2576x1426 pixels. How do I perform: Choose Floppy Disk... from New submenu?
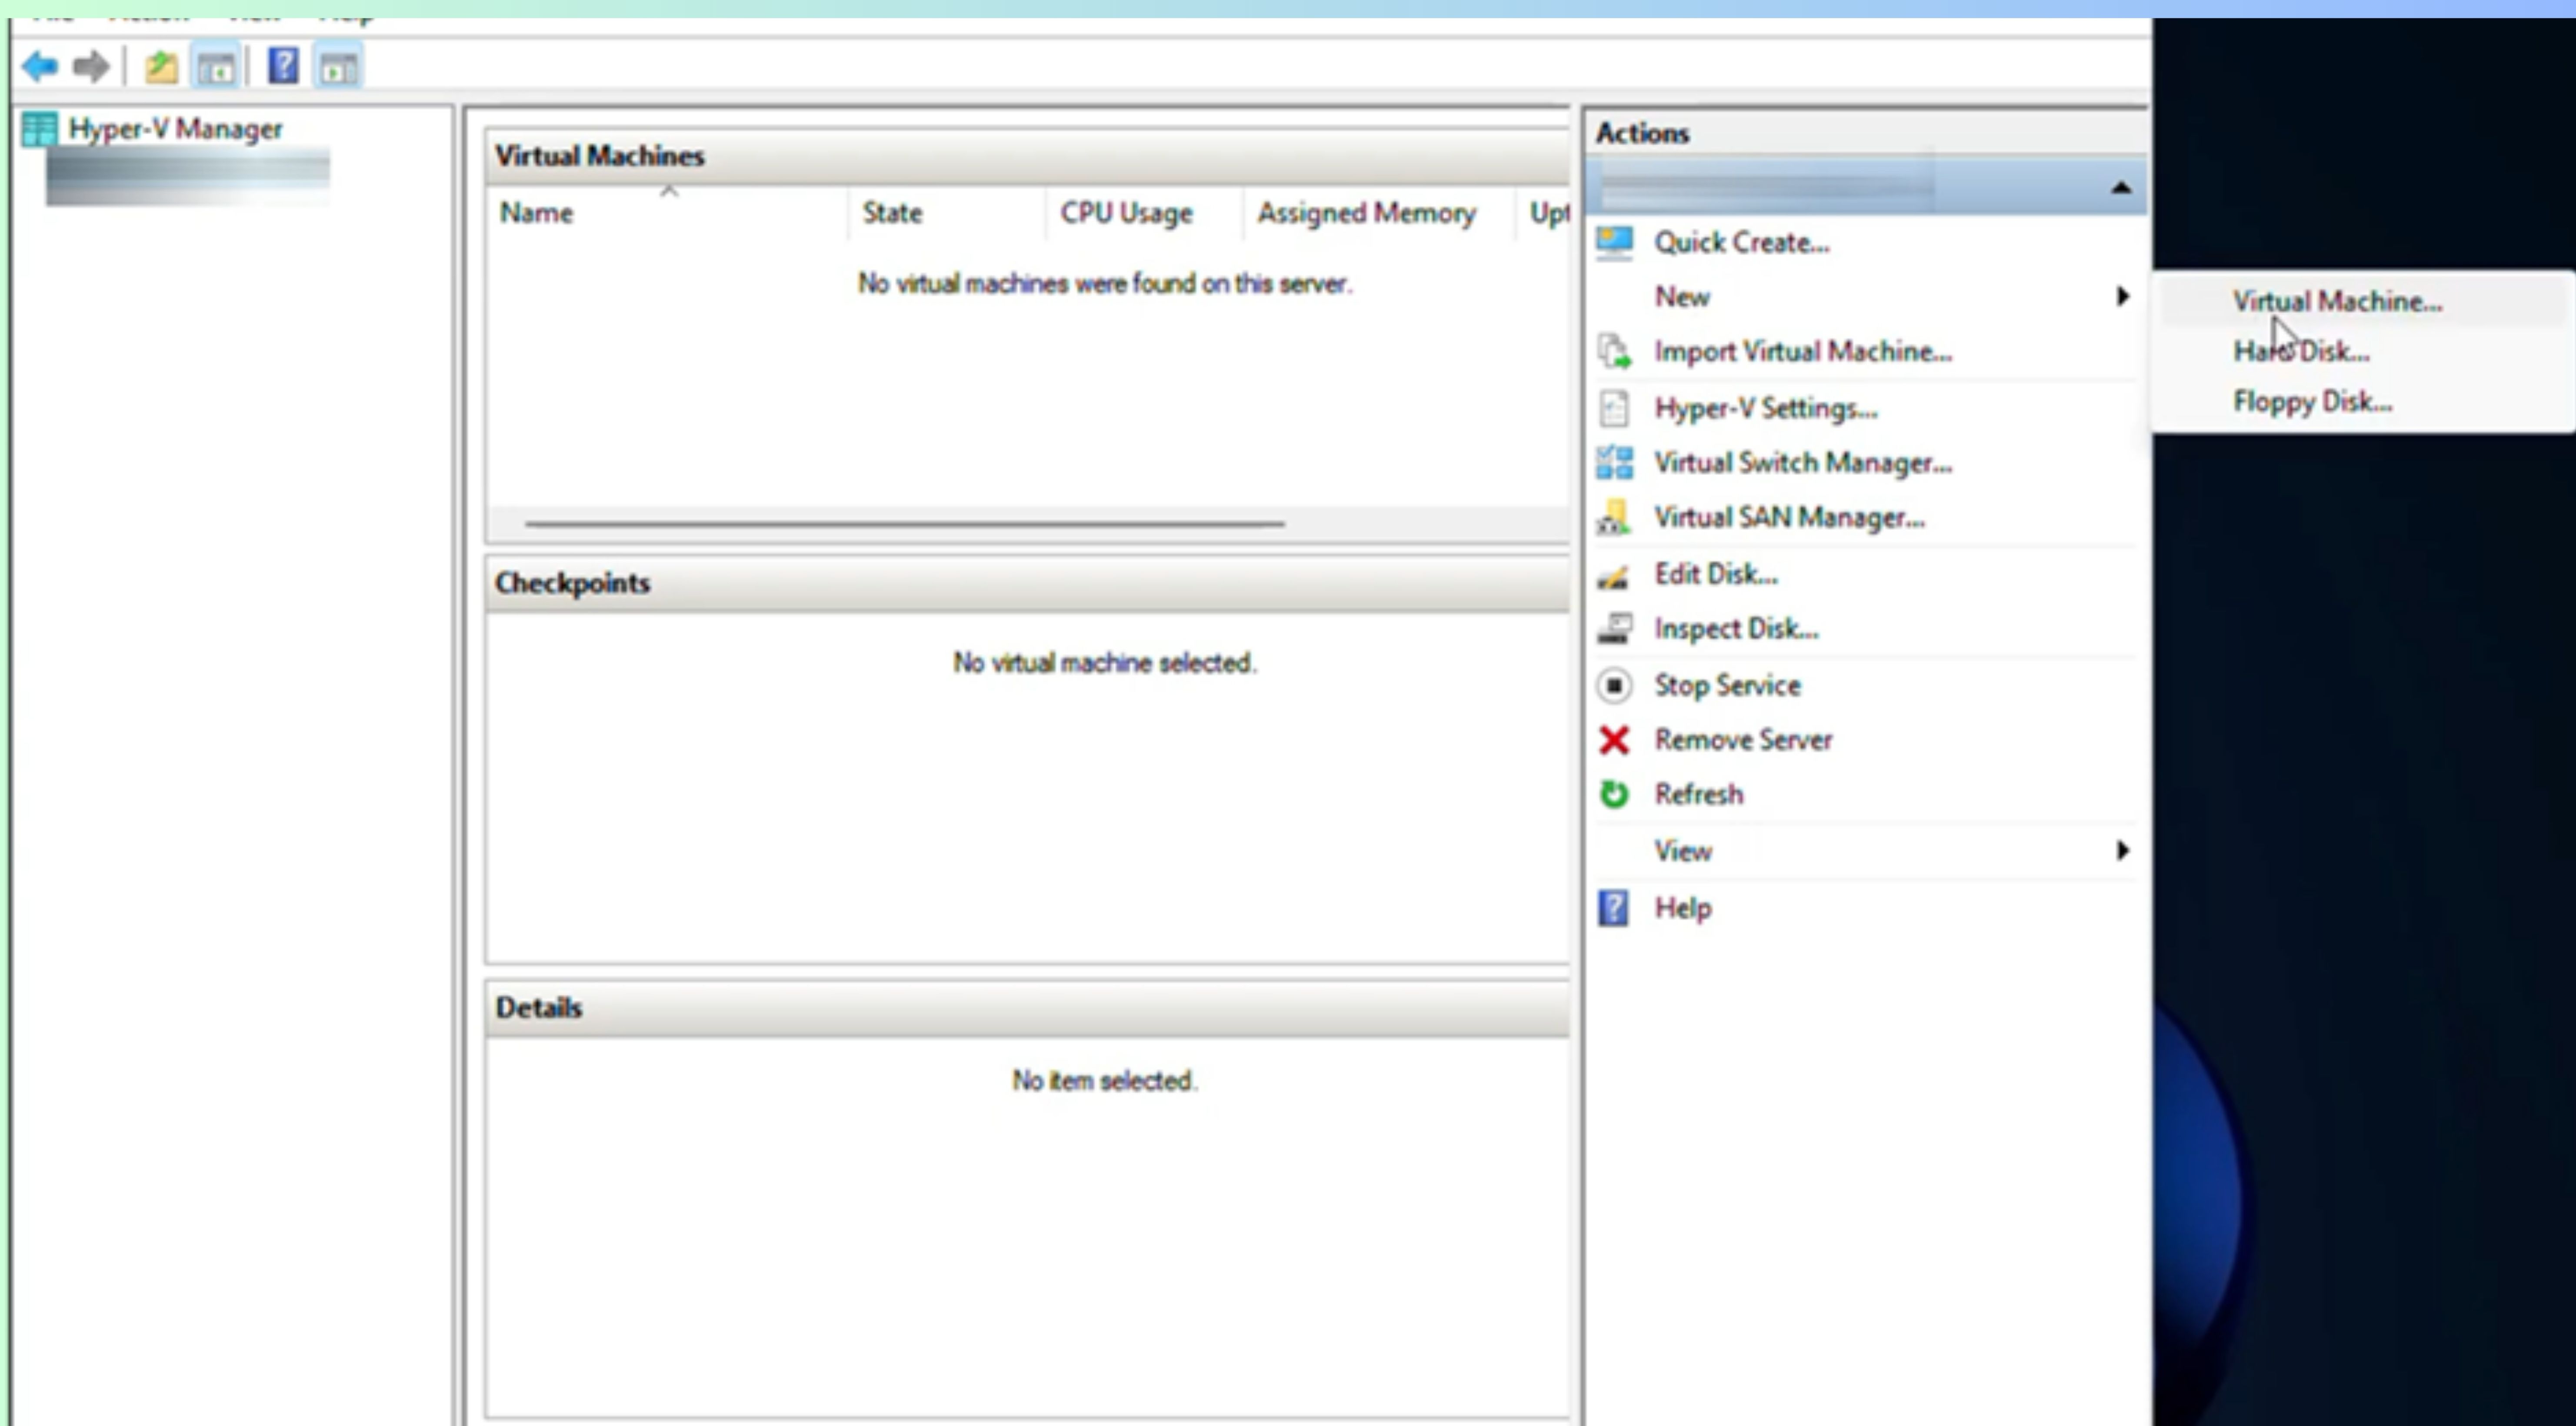[2312, 402]
